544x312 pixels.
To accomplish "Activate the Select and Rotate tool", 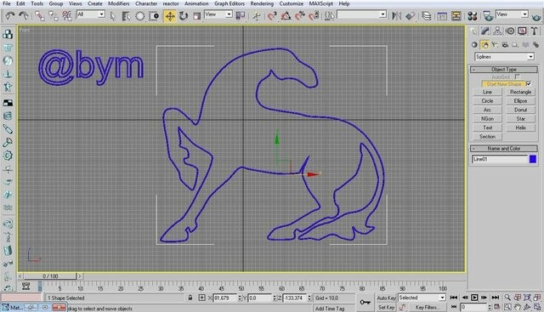I will pos(184,15).
